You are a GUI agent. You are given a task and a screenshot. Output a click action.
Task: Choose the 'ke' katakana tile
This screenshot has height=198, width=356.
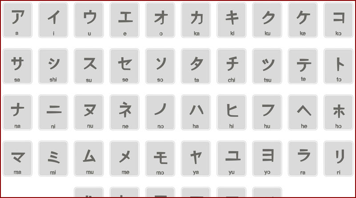click(x=303, y=20)
